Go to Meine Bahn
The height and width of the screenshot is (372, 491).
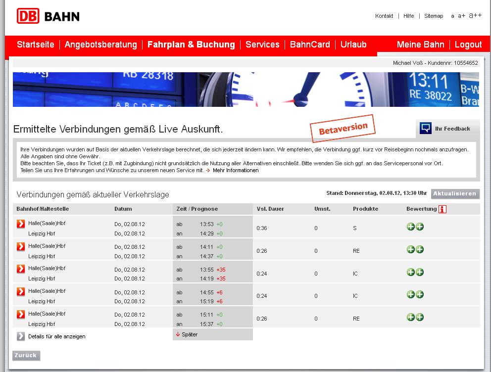pos(421,45)
